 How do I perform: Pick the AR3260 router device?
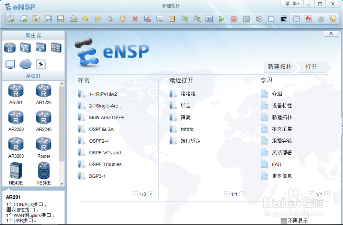pyautogui.click(x=16, y=148)
